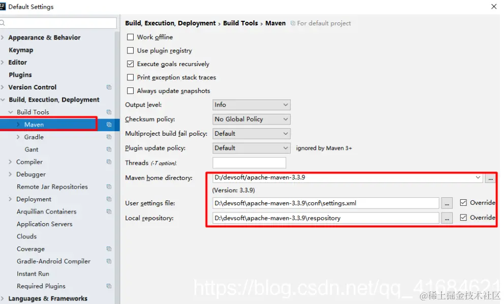Viewport: 504px width, 304px height.
Task: Select Arquillian Containers item
Action: pyautogui.click(x=47, y=211)
